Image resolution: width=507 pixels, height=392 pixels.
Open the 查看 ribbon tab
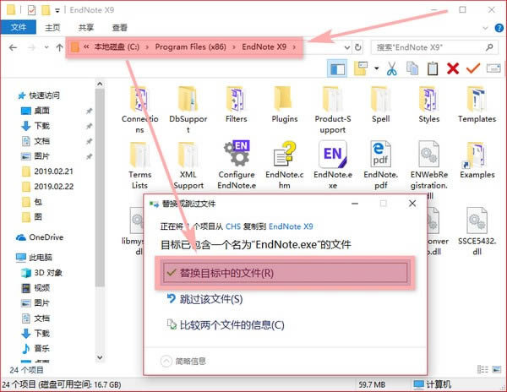tap(120, 28)
